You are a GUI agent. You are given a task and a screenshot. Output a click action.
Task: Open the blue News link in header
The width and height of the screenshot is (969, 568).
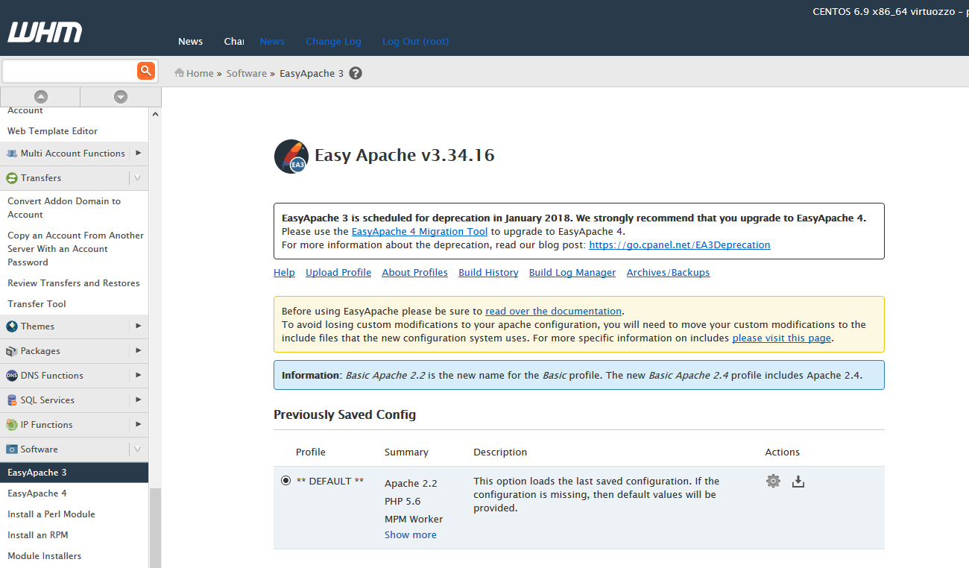tap(272, 42)
